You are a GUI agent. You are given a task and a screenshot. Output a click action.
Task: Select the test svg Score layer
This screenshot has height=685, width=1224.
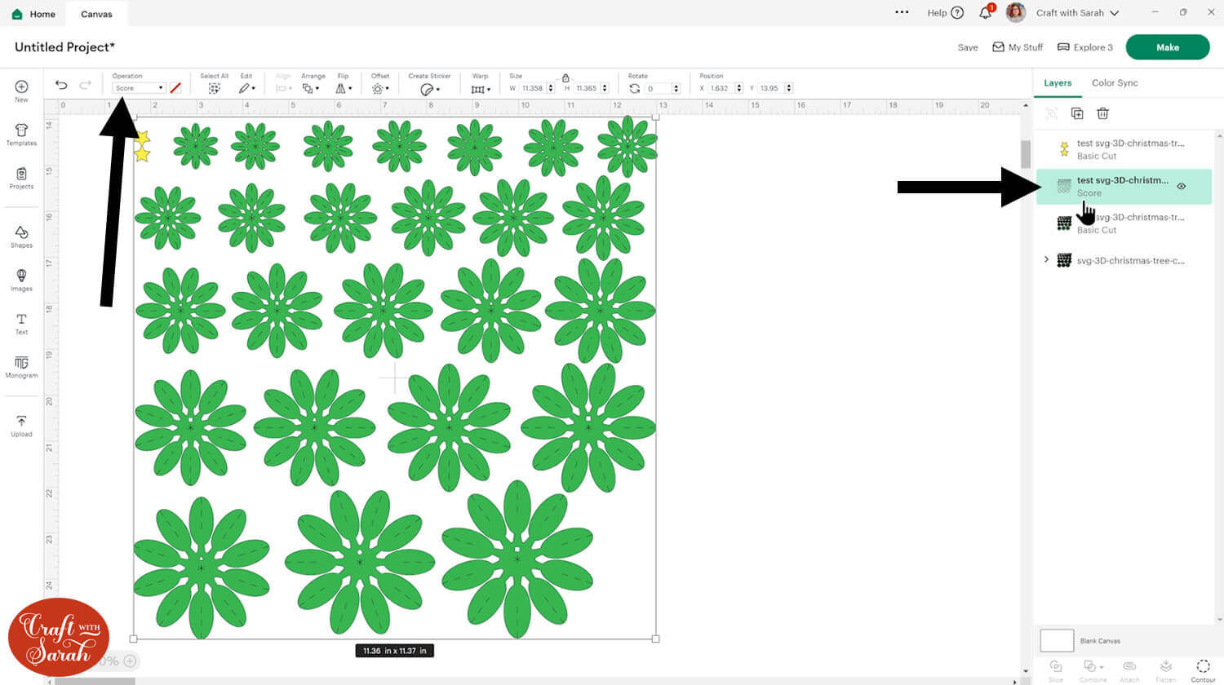pyautogui.click(x=1124, y=187)
